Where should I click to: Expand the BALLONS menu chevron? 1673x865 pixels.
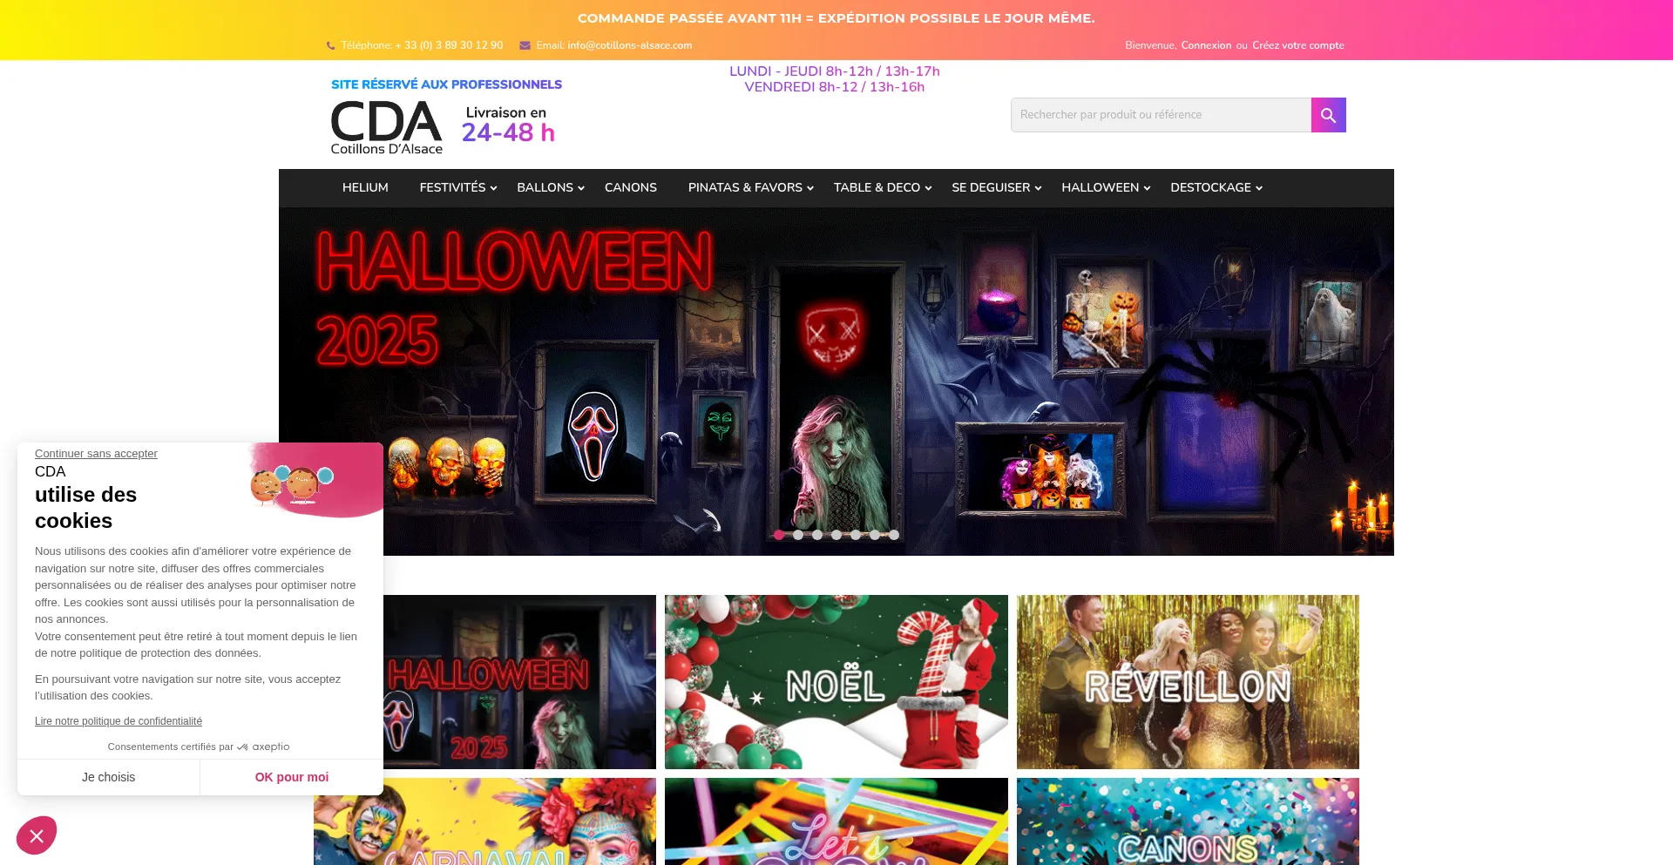coord(581,188)
